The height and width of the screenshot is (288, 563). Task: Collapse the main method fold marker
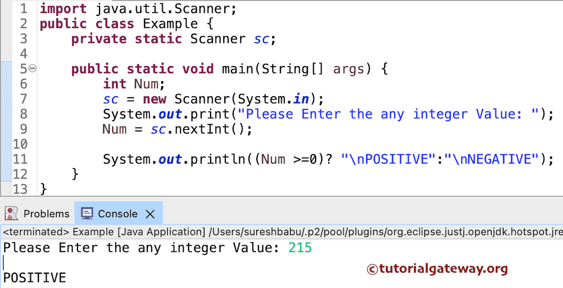point(32,68)
